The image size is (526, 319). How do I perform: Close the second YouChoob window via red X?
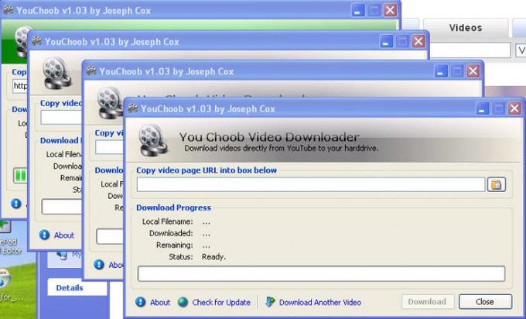(418, 42)
